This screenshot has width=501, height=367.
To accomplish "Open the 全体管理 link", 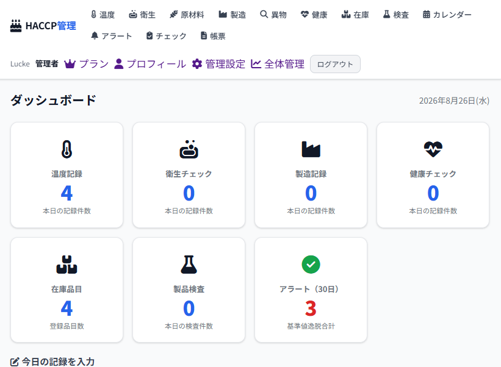I will click(278, 64).
